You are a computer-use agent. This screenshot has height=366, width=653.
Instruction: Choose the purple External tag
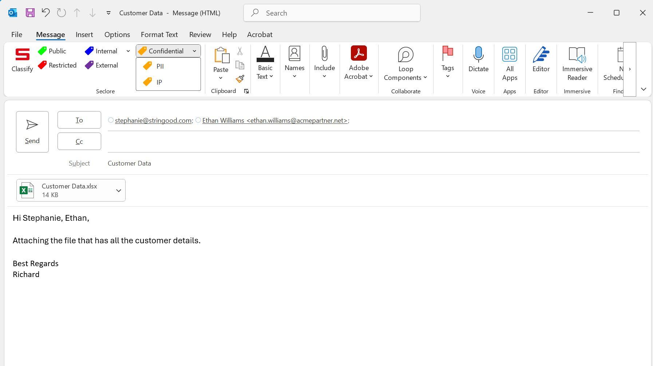101,65
